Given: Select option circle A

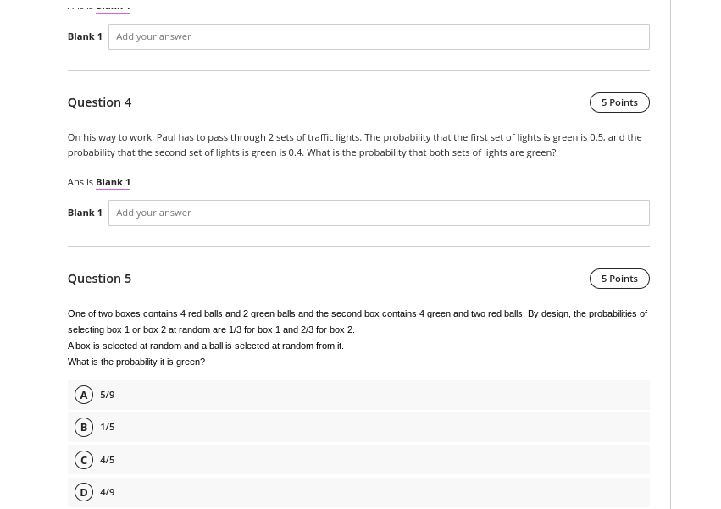Looking at the screenshot, I should pos(84,395).
